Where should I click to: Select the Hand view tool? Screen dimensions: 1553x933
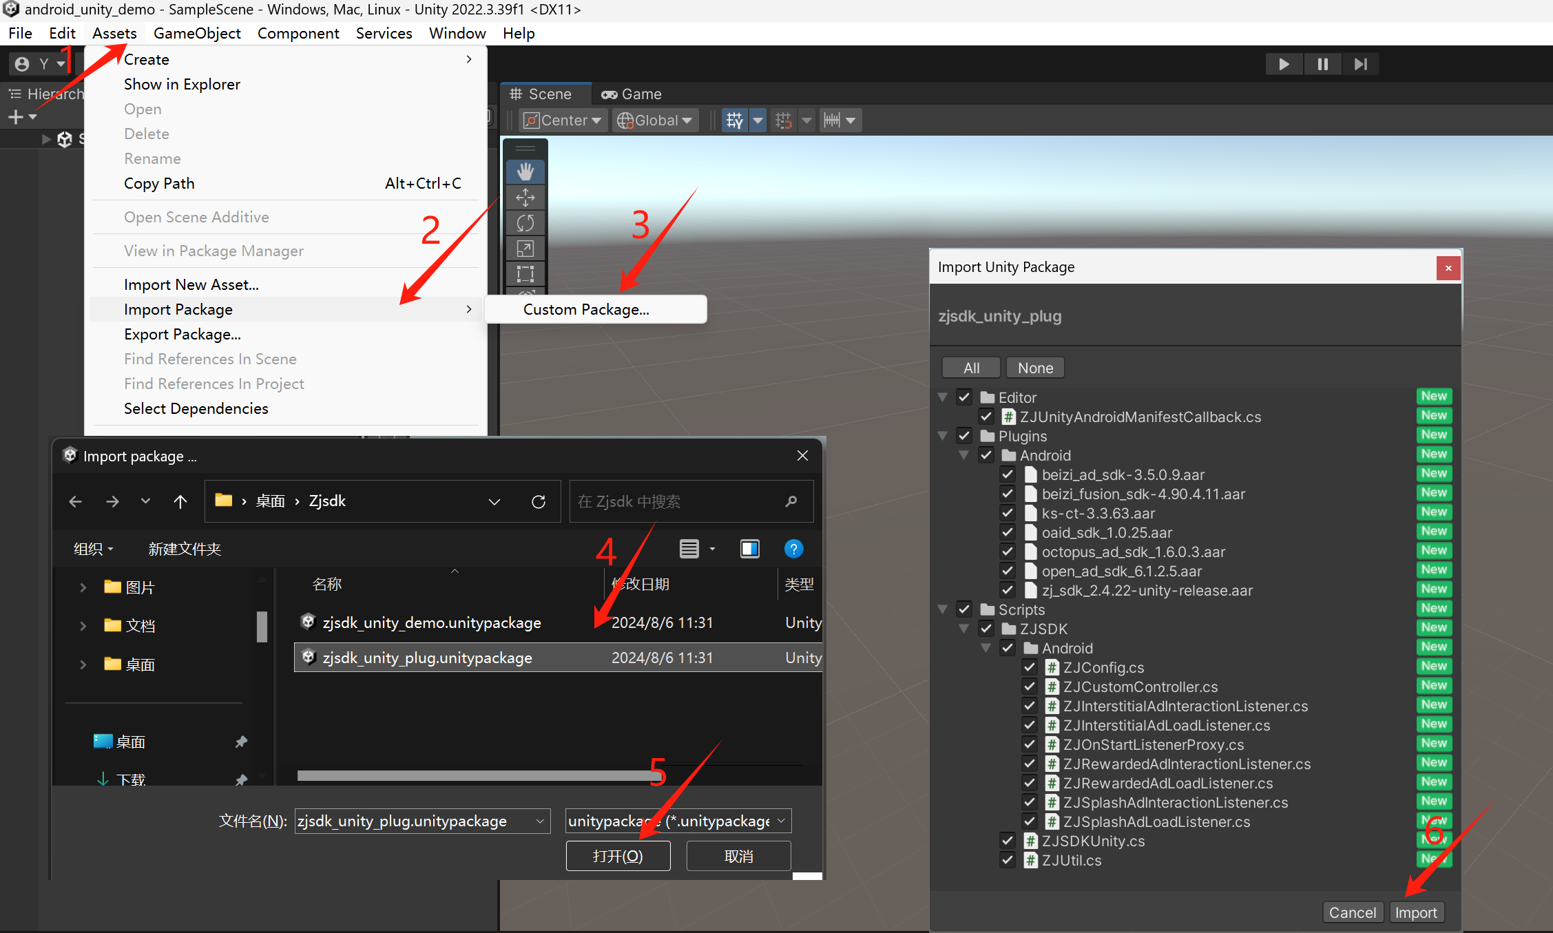(x=525, y=172)
